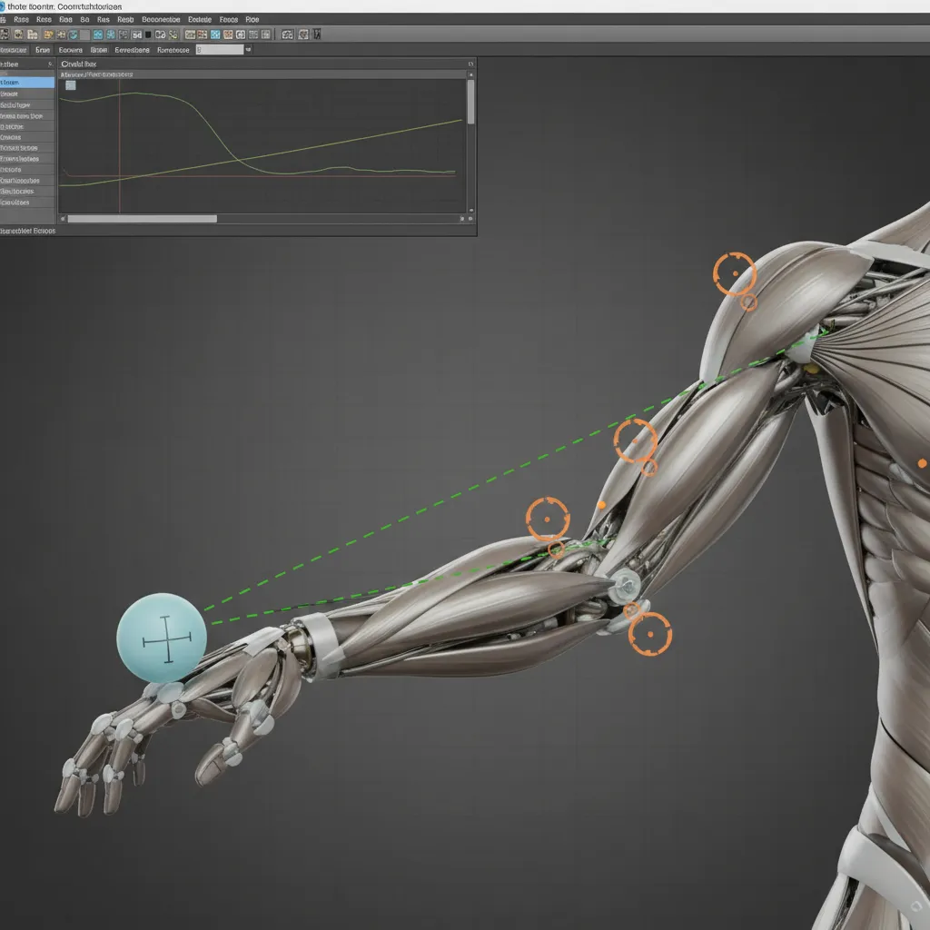Viewport: 930px width, 930px height.
Task: Click the red vertical time marker in the curve graph
Action: click(120, 145)
